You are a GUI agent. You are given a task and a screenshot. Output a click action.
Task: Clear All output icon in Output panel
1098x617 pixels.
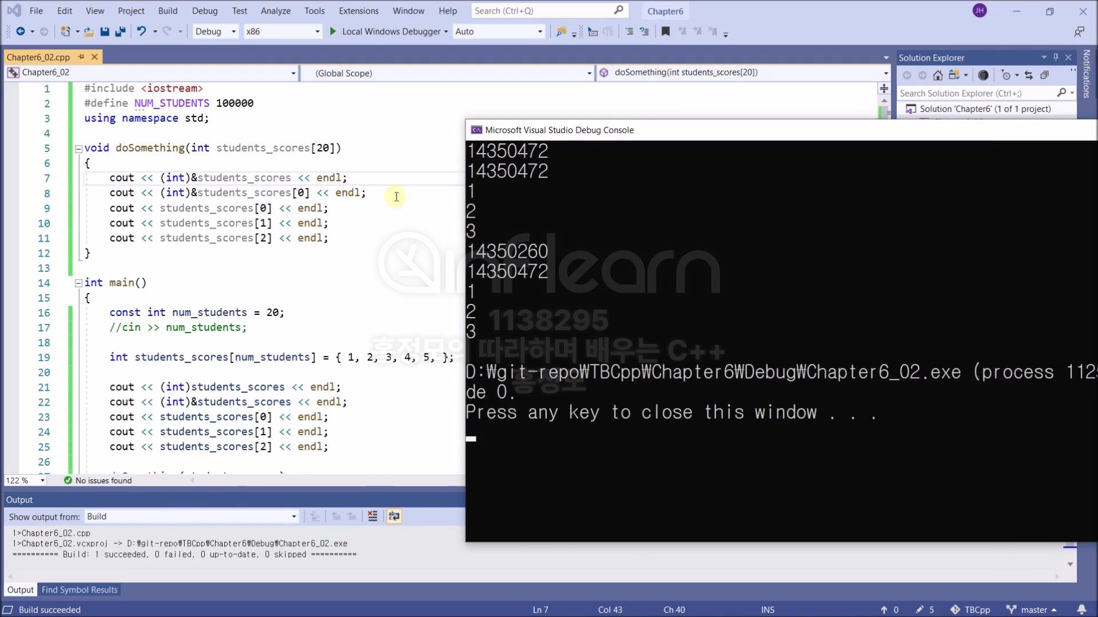(372, 516)
